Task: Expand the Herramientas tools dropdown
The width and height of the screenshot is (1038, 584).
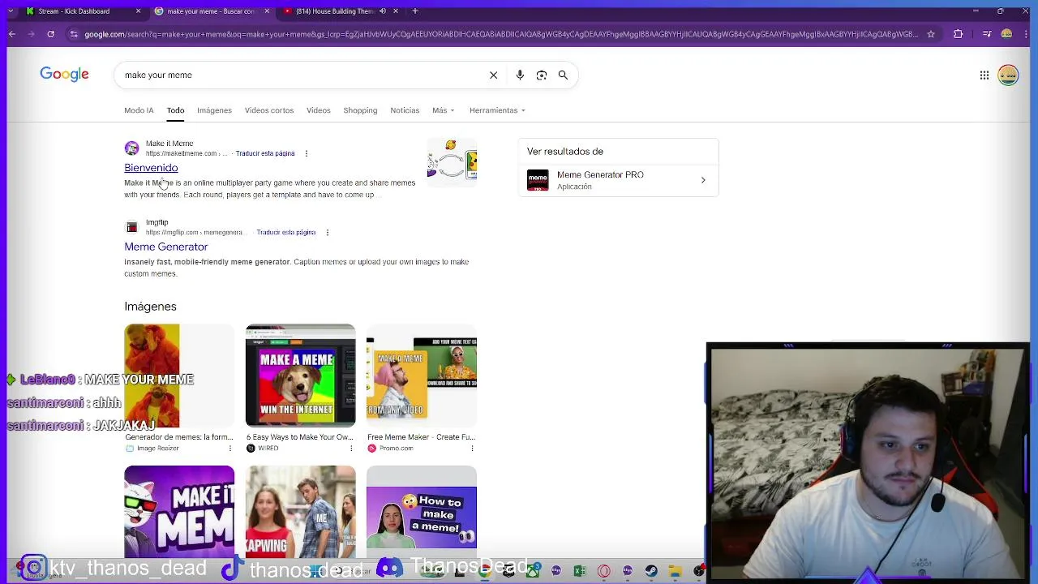Action: [497, 110]
